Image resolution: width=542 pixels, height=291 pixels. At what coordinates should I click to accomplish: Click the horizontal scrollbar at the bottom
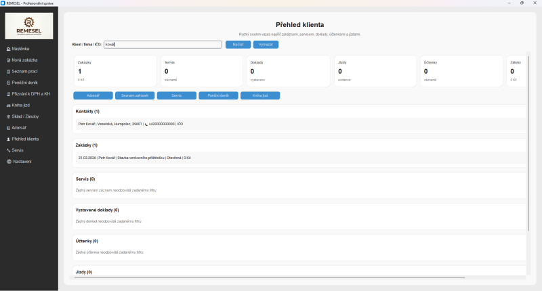coord(271,277)
